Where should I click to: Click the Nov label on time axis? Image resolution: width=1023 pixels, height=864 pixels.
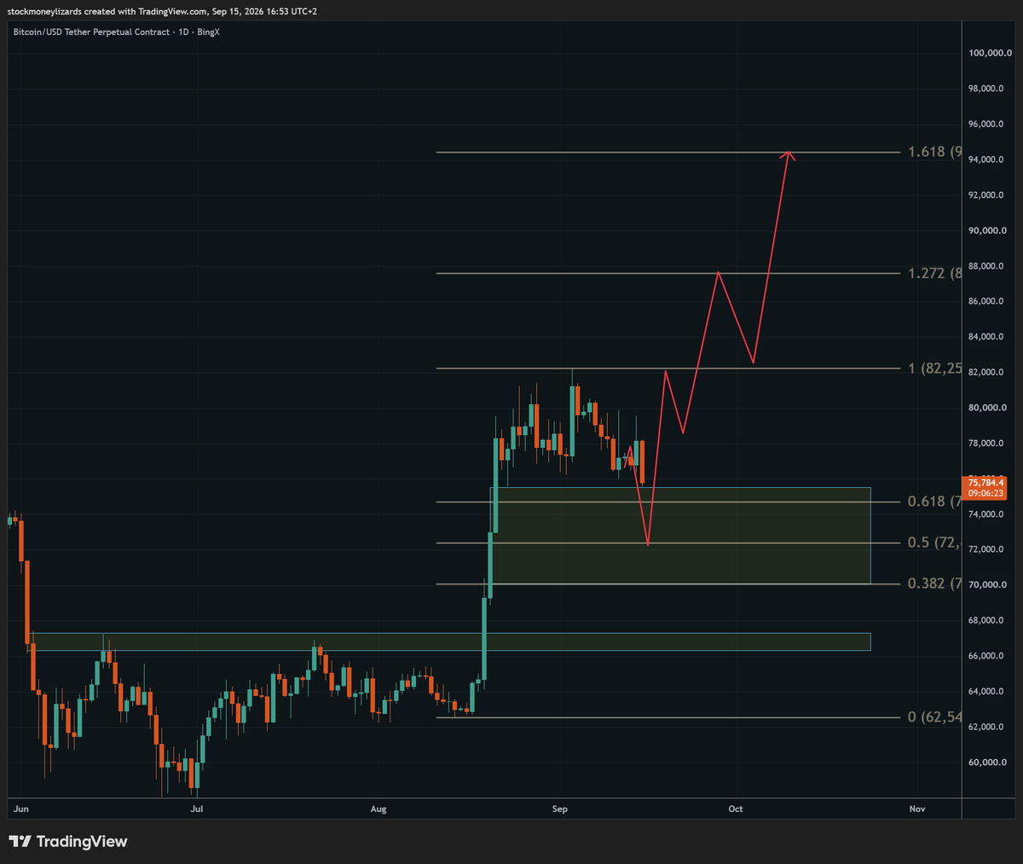point(917,809)
